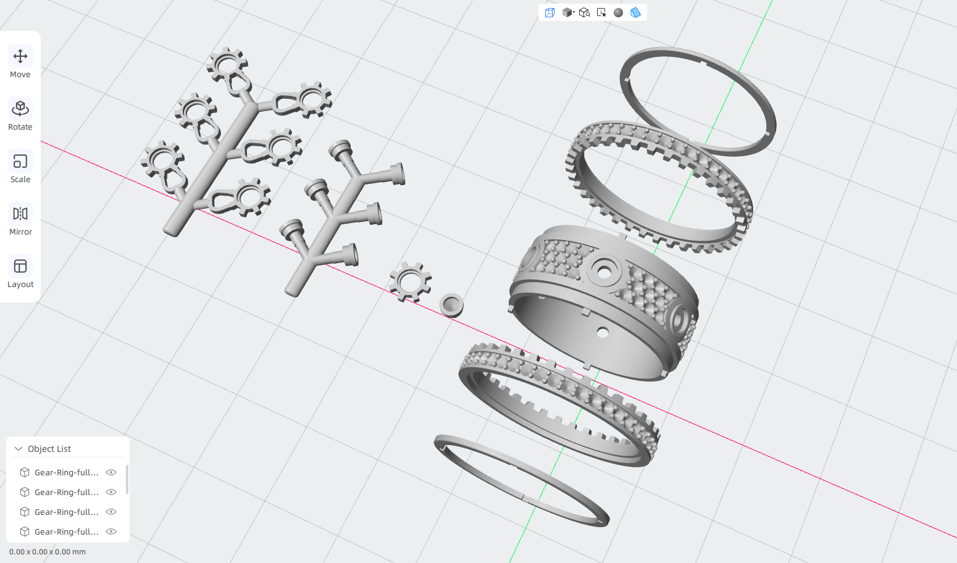
Task: Select the third Gear-Ring-full object row
Action: point(67,512)
